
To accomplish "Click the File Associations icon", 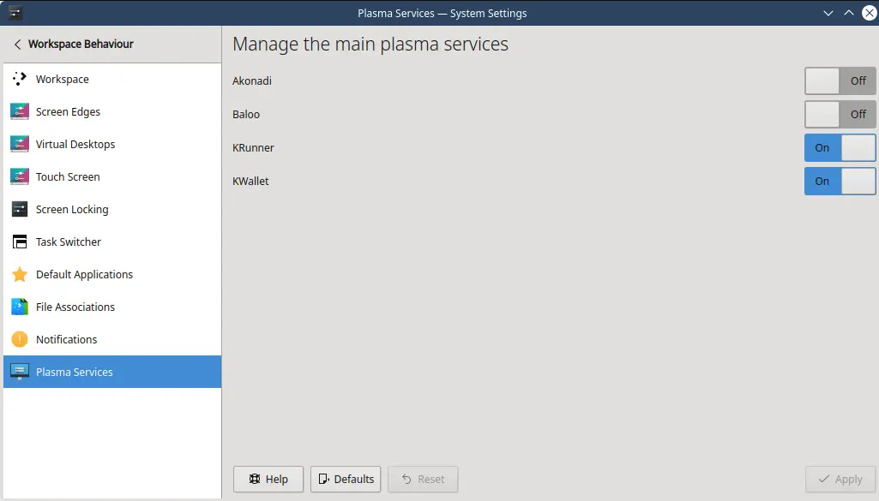I will click(x=19, y=307).
